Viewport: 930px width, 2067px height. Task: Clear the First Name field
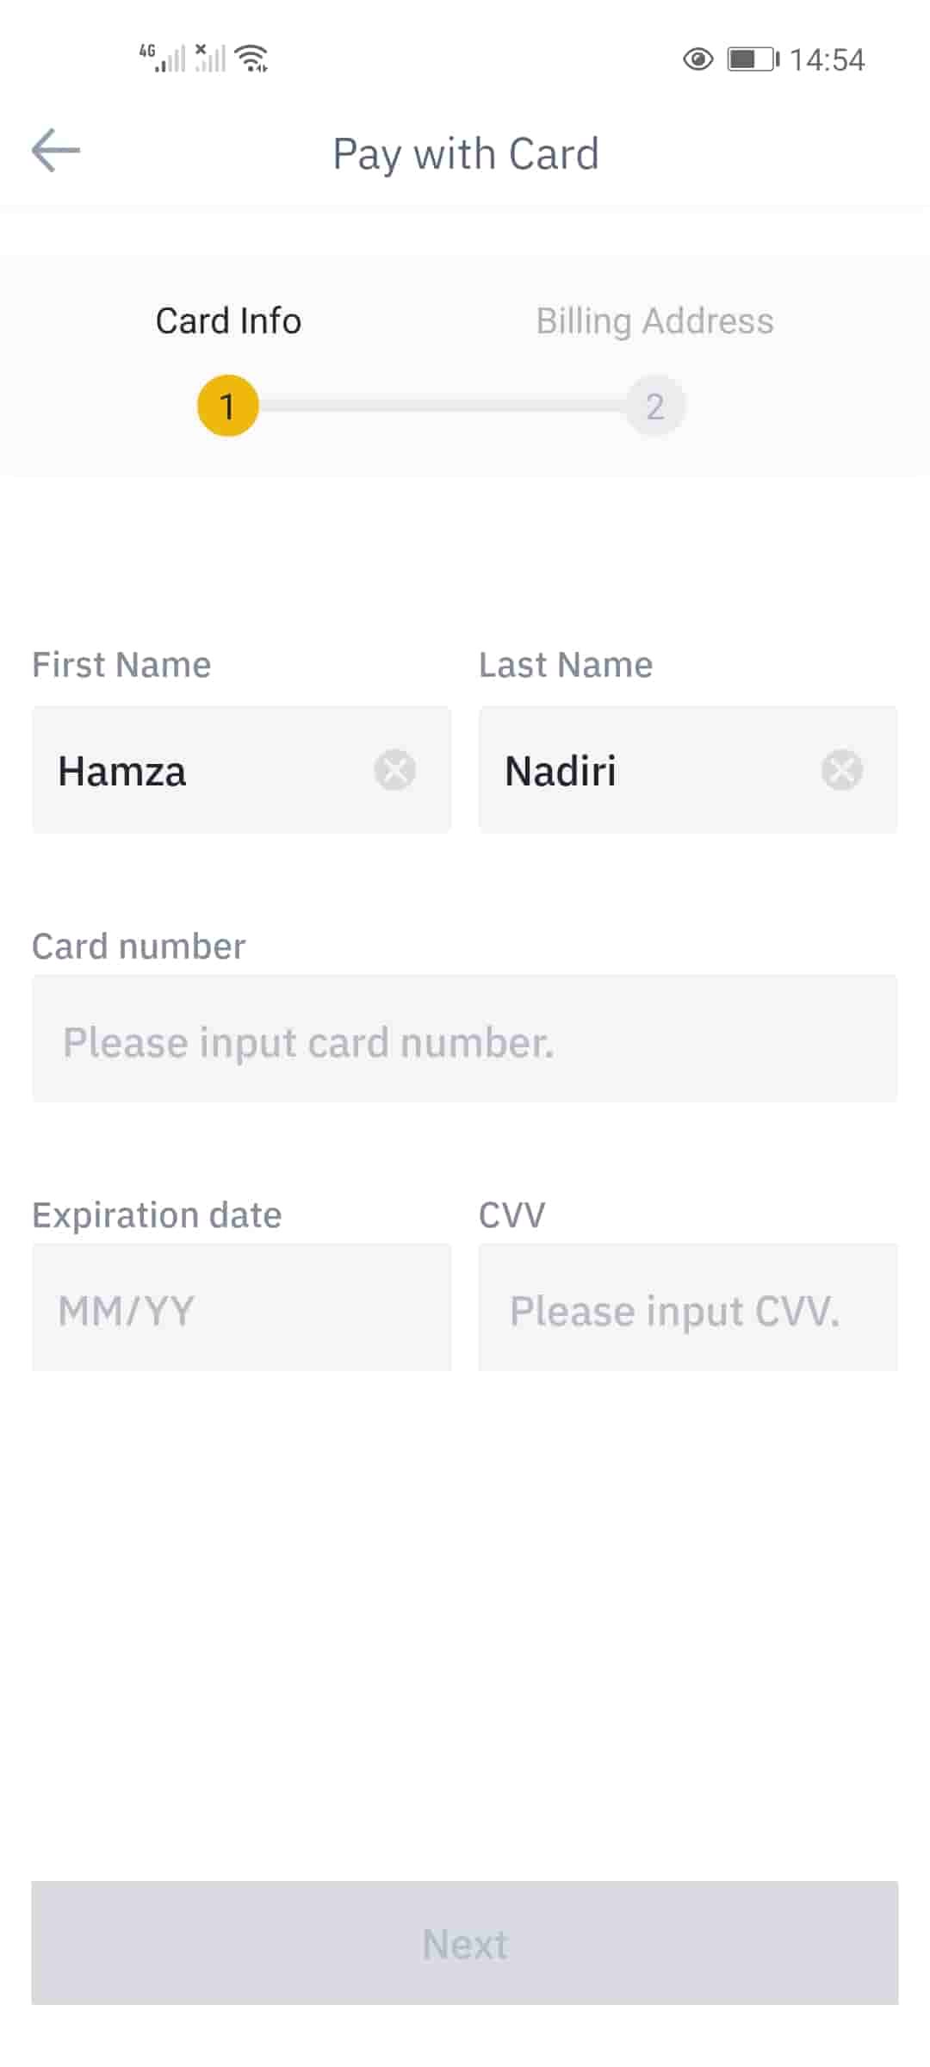395,770
